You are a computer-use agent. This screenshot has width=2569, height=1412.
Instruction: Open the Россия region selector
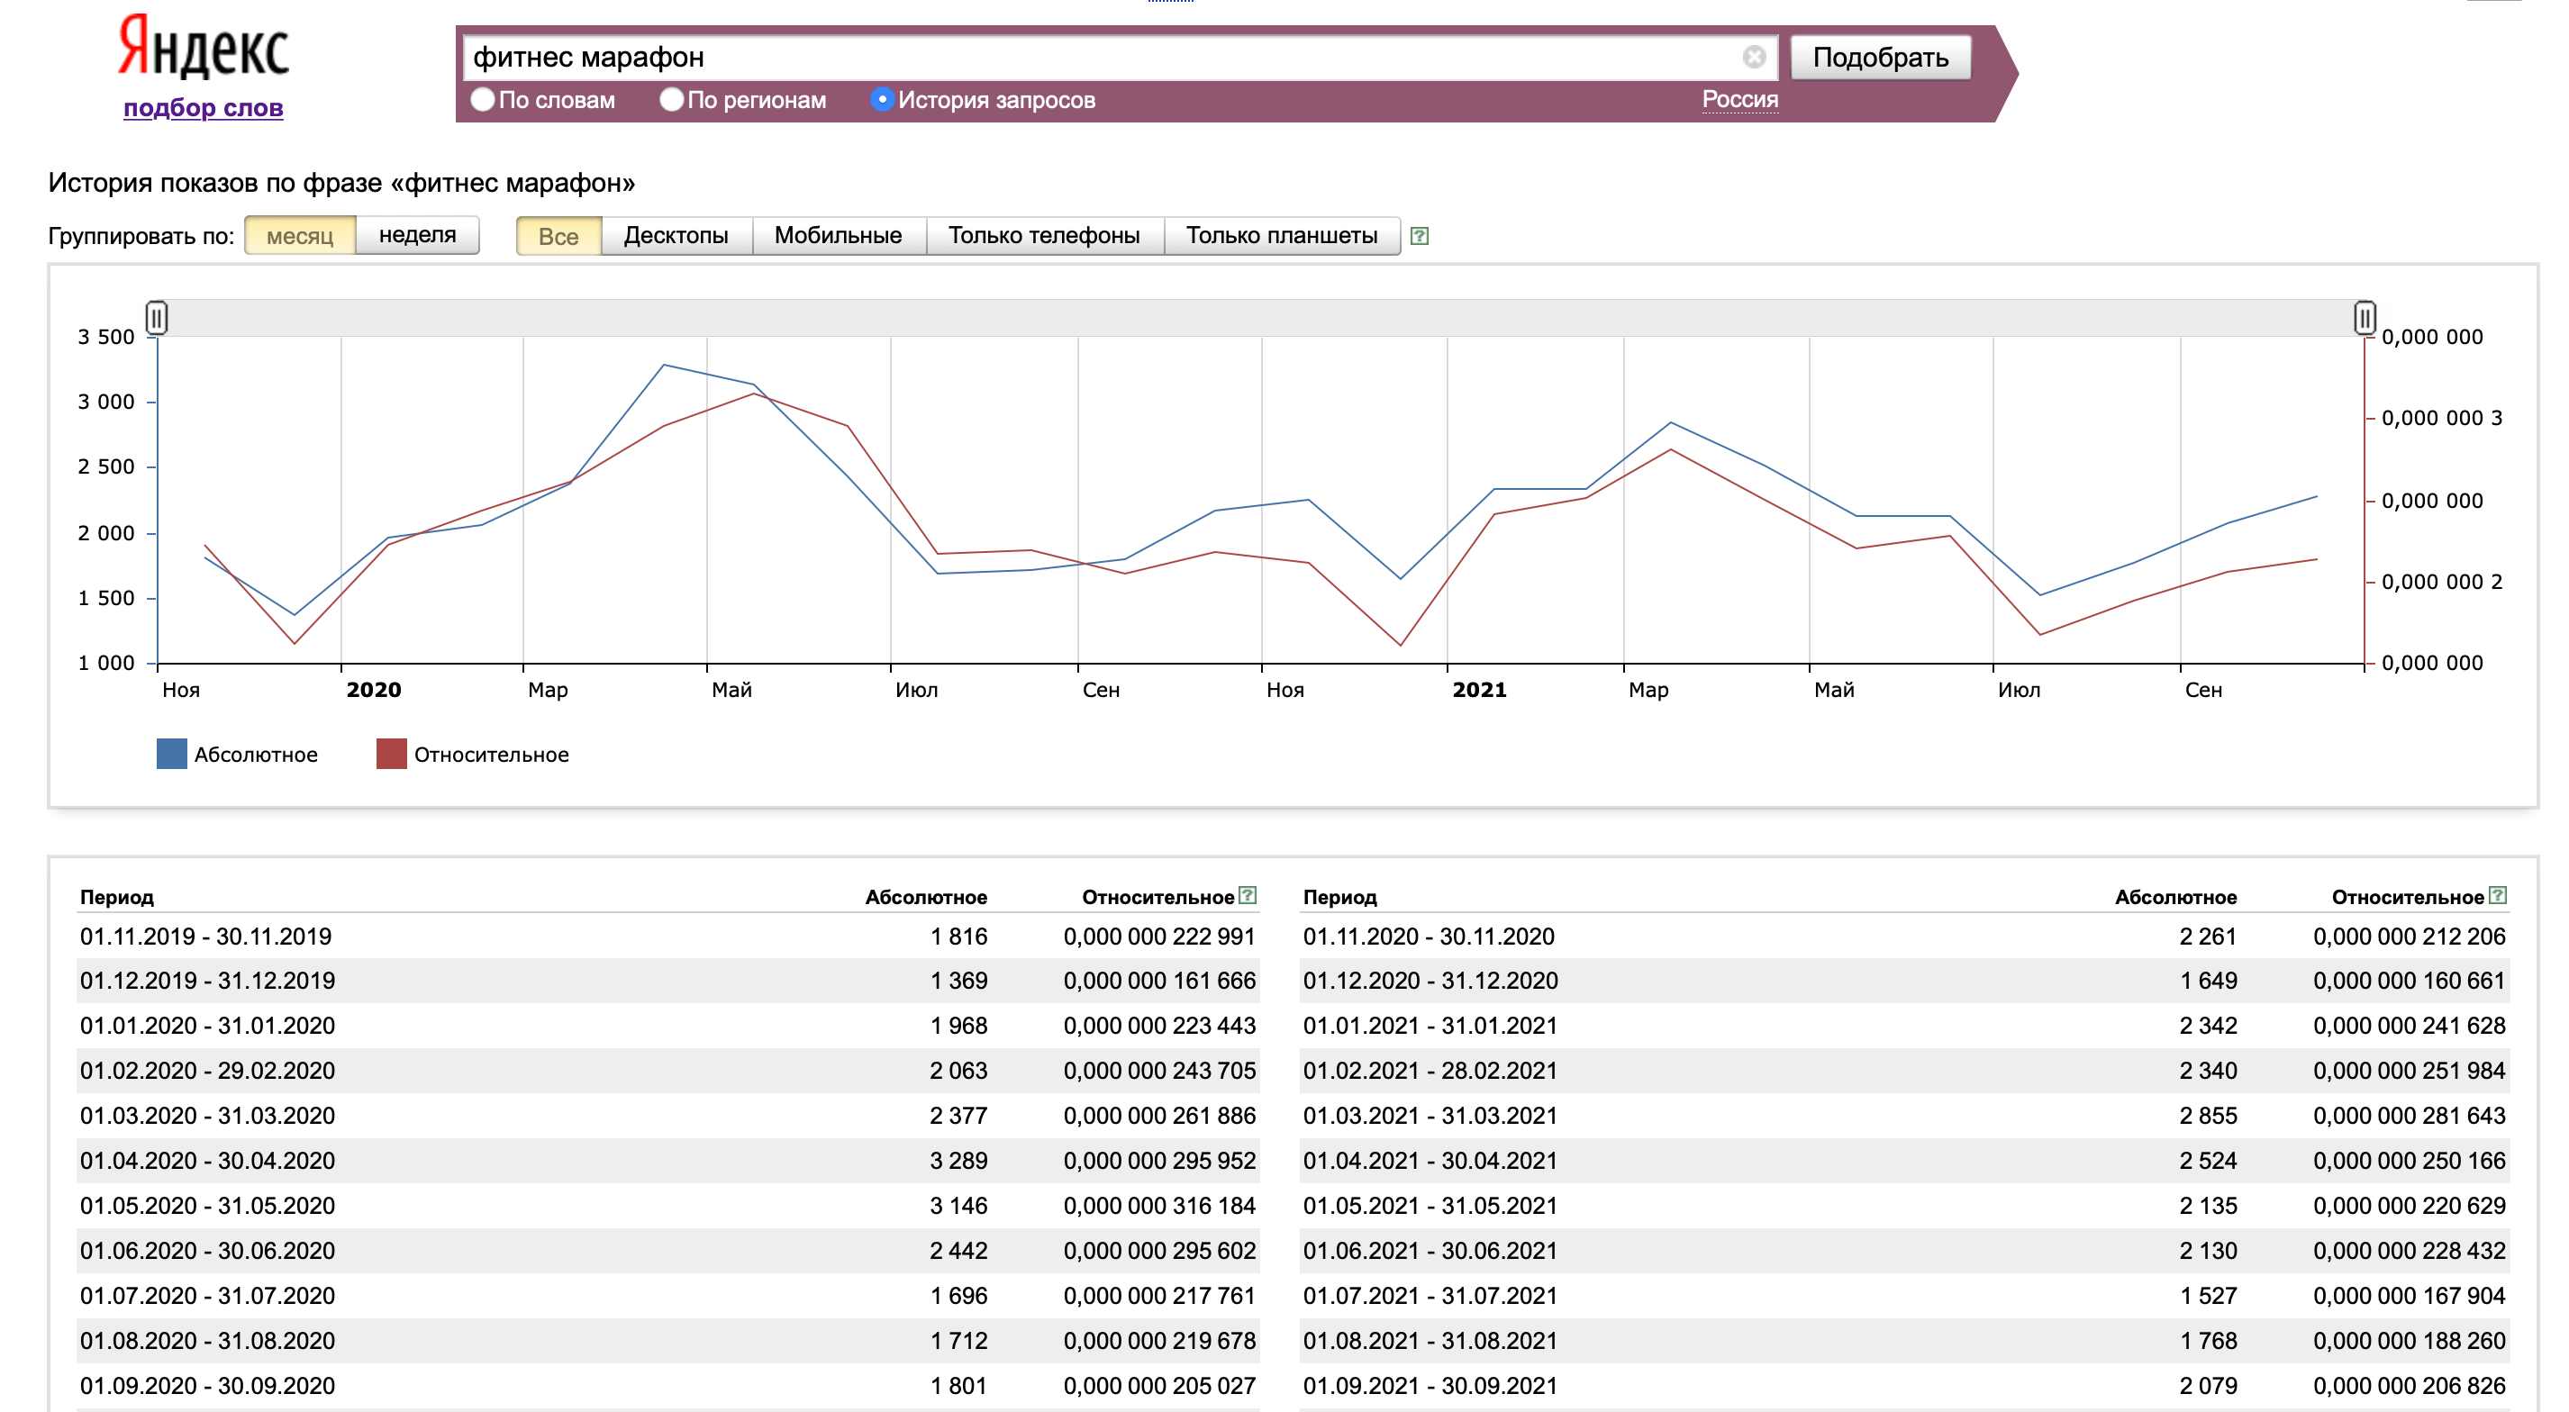point(1739,100)
